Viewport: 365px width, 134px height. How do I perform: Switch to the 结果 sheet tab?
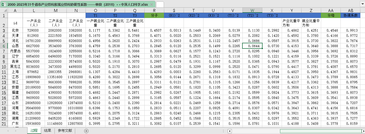point(48,131)
